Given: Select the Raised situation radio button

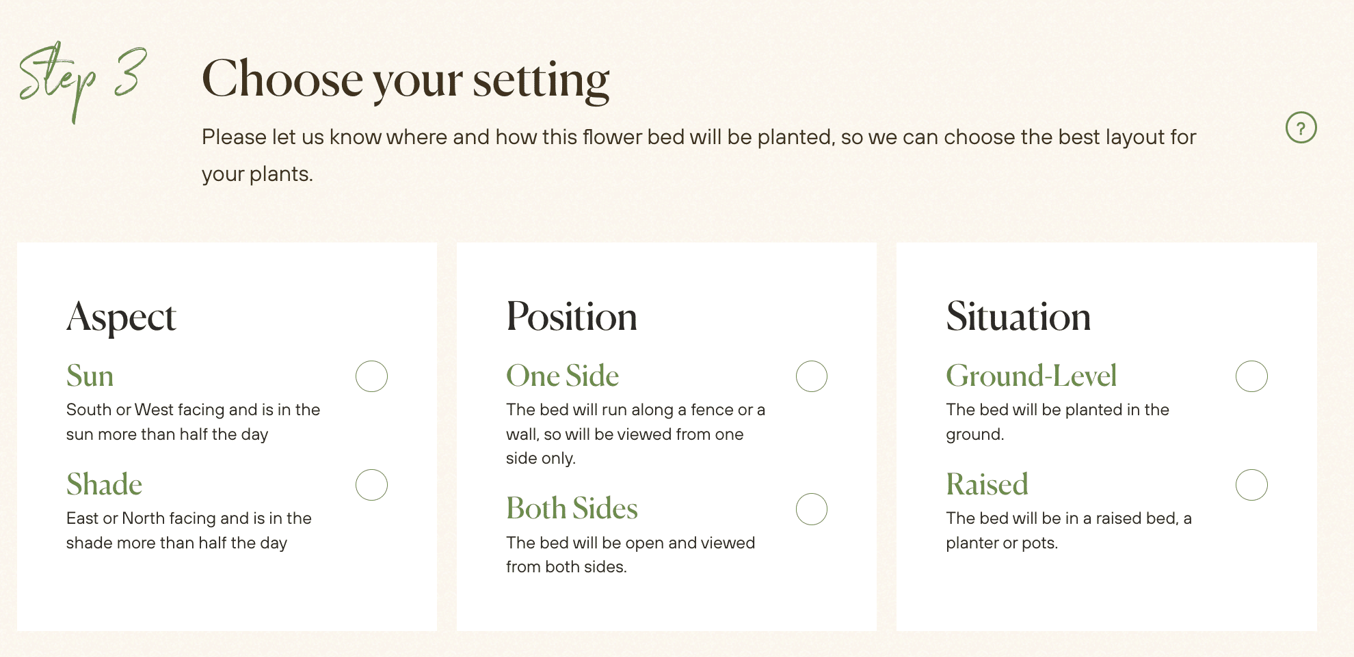Looking at the screenshot, I should click(x=1251, y=485).
